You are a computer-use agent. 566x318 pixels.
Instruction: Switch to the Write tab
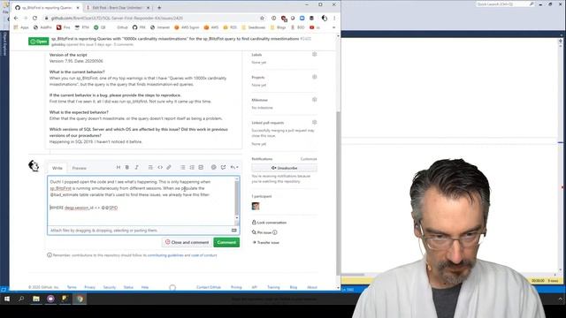point(57,168)
